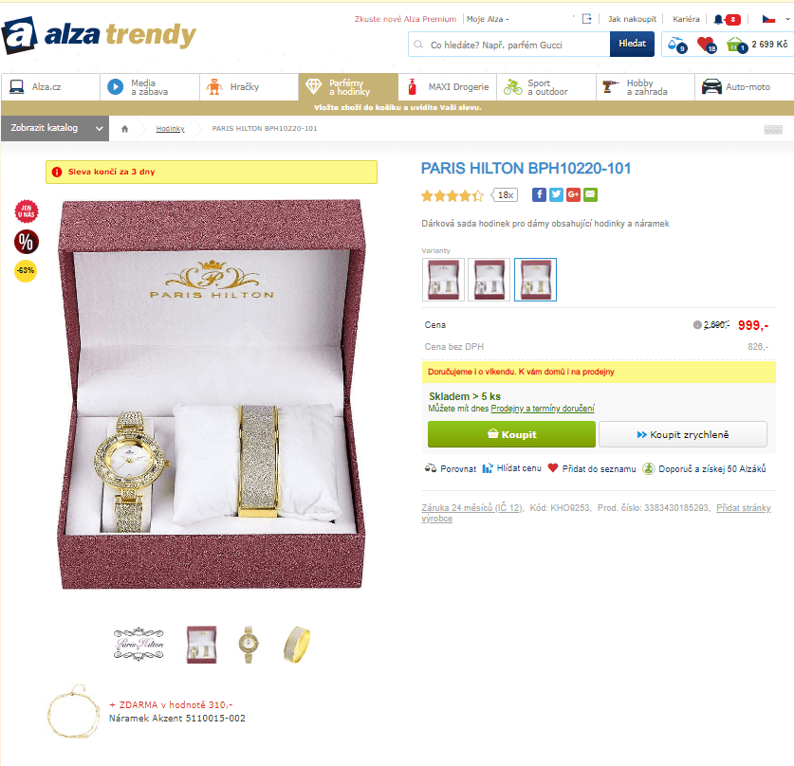Select the Sport a outdoor category

(546, 87)
